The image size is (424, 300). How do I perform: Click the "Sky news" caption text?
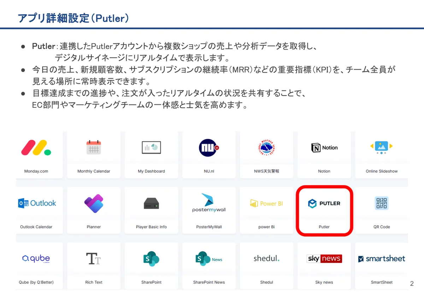(x=324, y=282)
